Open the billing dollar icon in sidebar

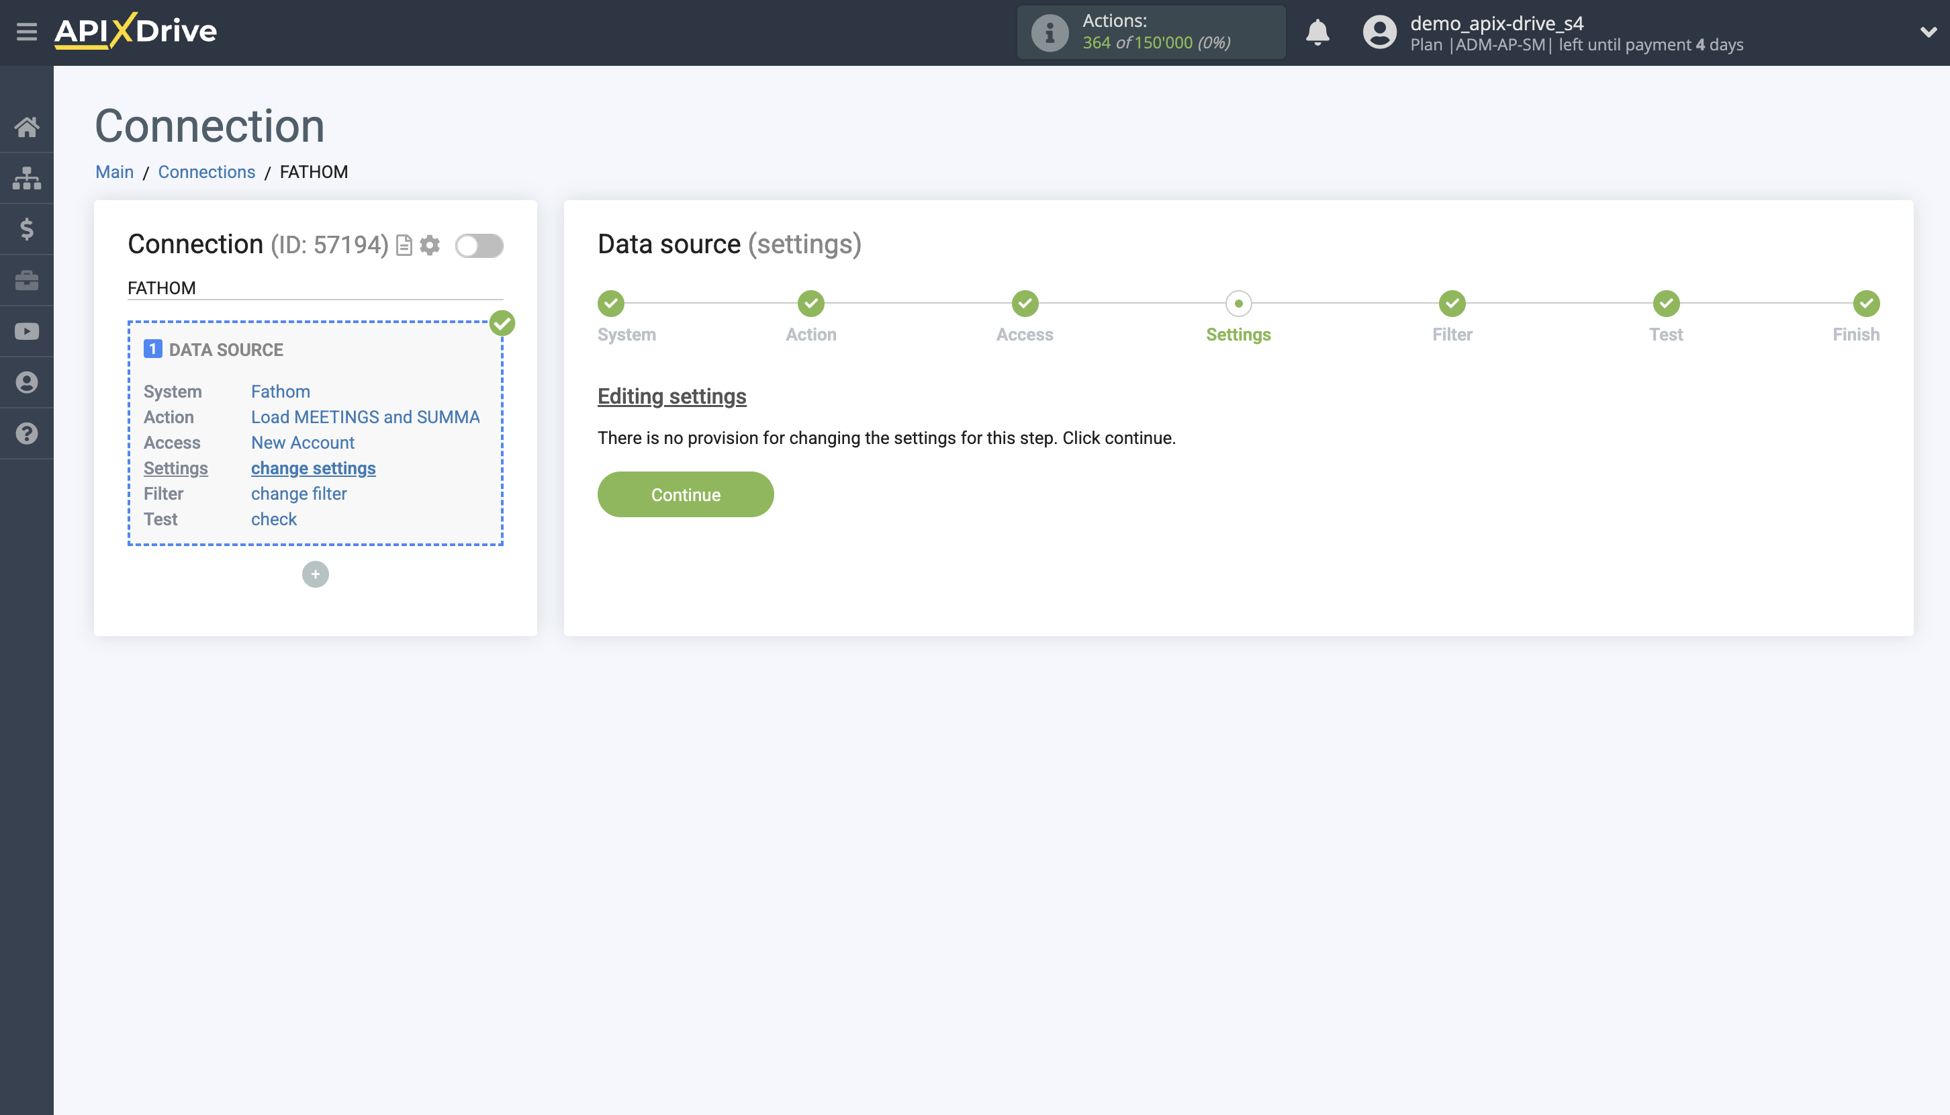(x=28, y=229)
